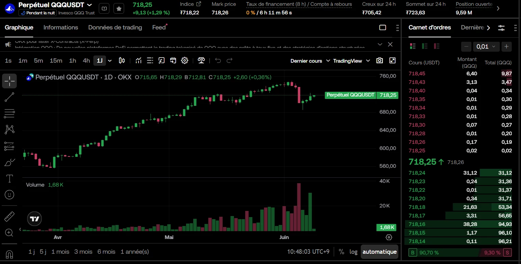Viewport: 521px width, 264px height.
Task: Toggle percentage scale on chart
Action: click(x=342, y=252)
